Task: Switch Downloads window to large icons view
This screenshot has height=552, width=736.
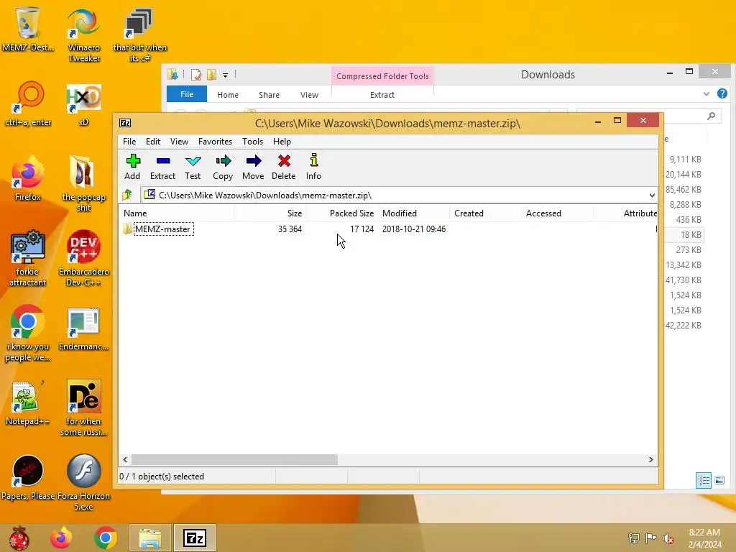Action: (719, 480)
